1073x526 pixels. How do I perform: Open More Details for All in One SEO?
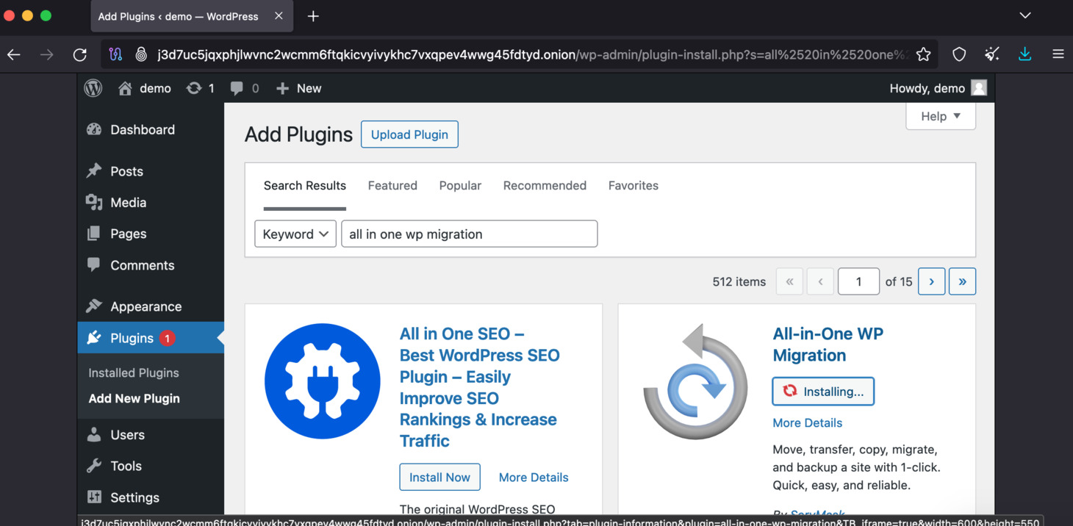pos(534,478)
